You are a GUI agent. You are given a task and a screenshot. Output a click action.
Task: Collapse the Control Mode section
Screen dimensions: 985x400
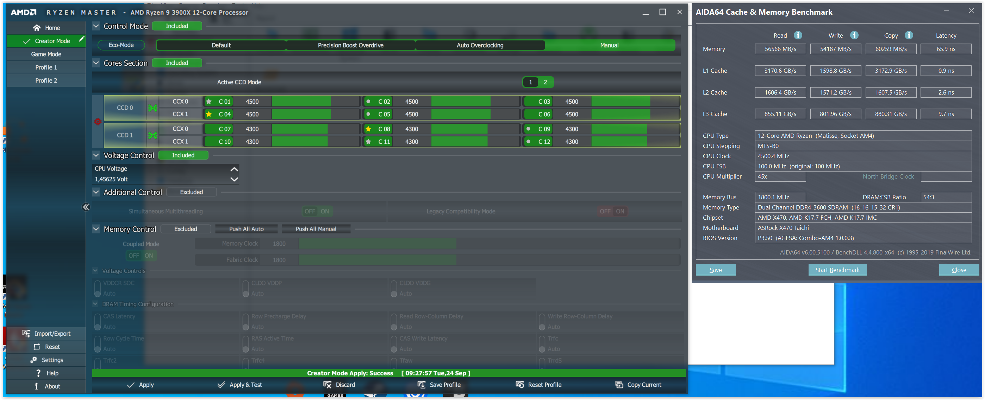point(96,26)
